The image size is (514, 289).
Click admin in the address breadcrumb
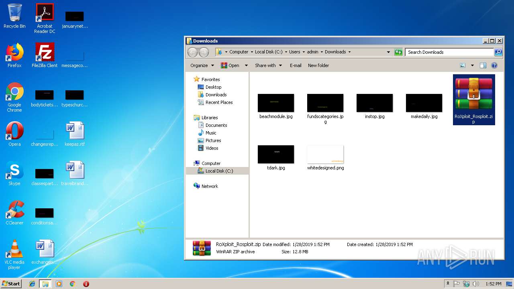[x=312, y=52]
